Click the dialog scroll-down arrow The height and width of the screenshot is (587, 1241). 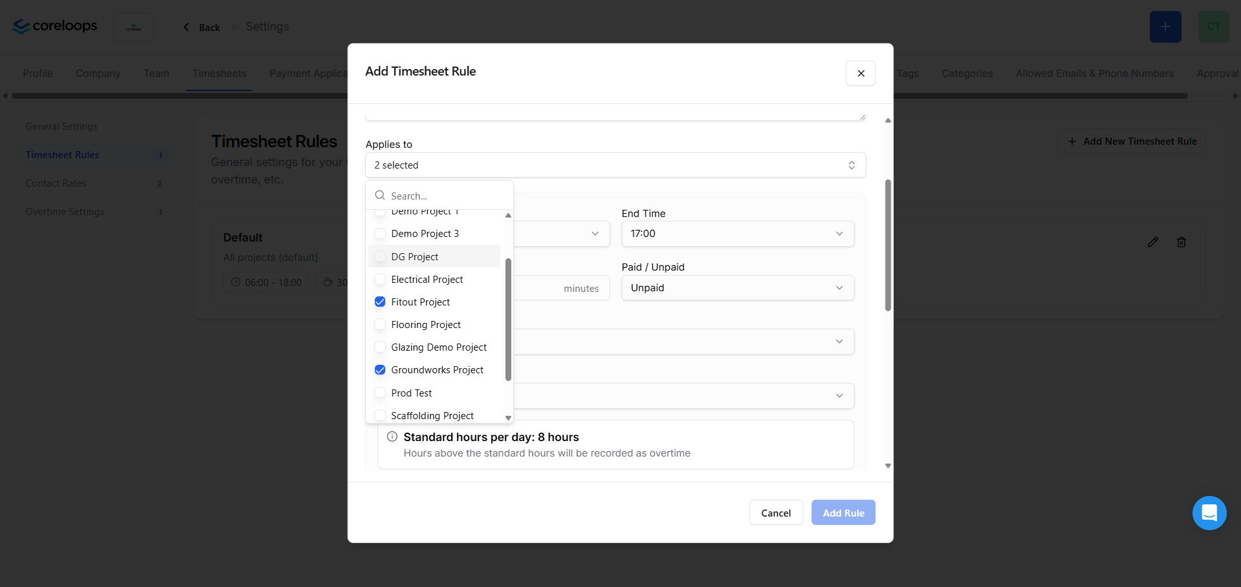point(888,466)
